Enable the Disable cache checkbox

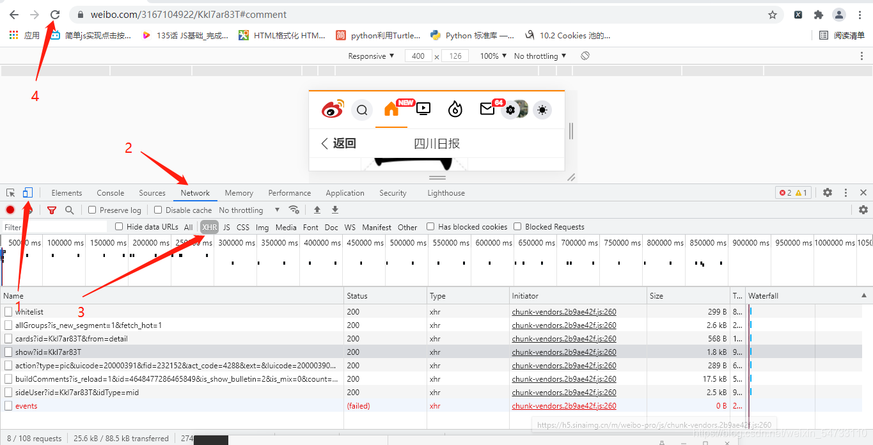[x=158, y=210]
